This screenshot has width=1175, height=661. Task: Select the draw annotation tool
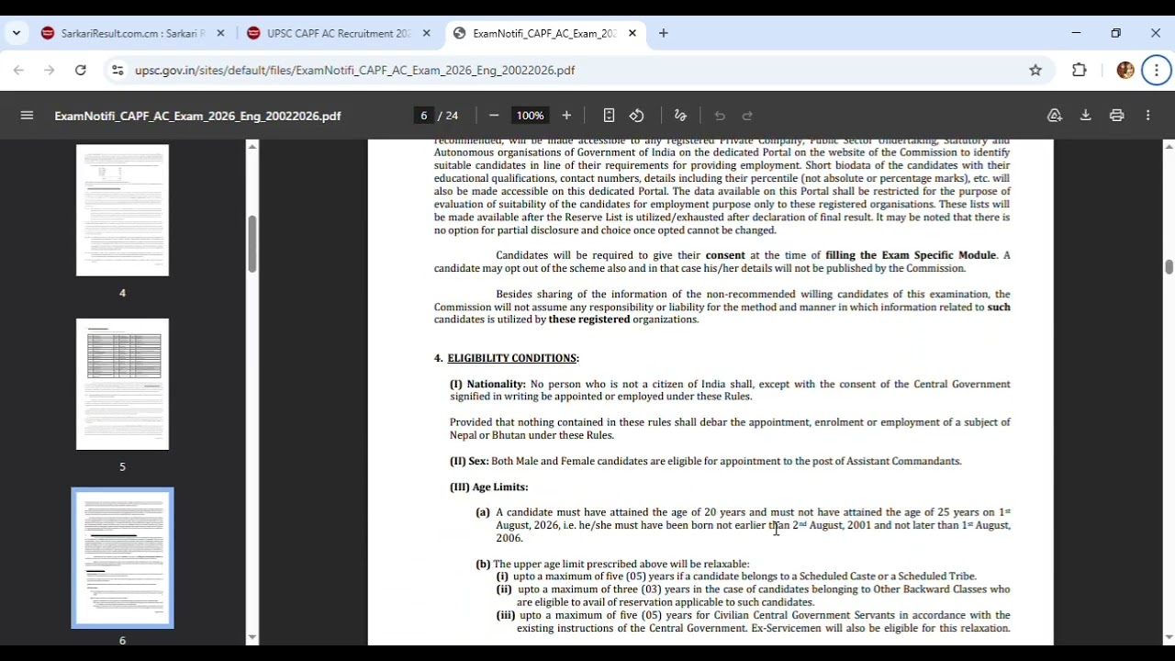point(680,116)
